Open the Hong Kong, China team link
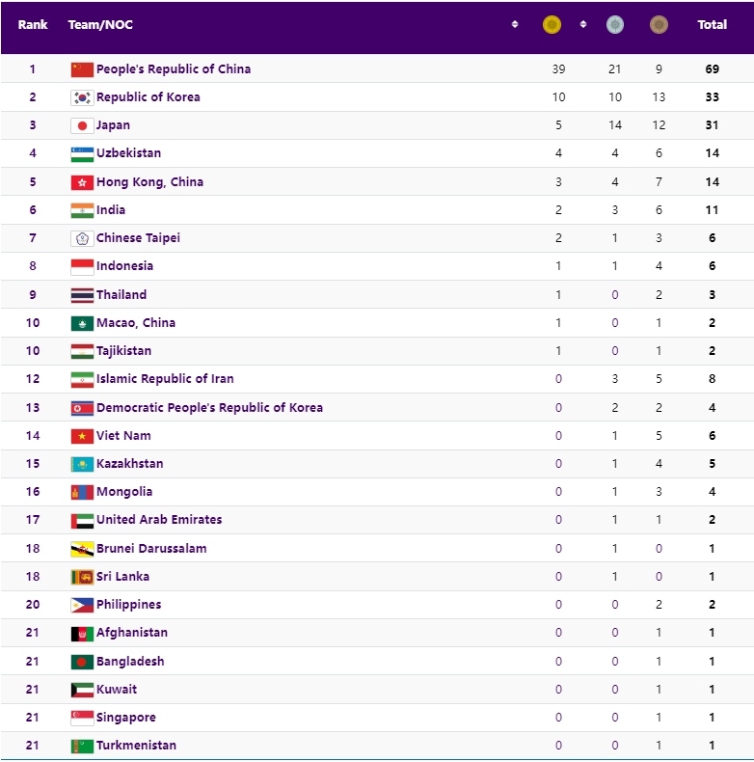Viewport: 754px width, 762px height. [x=149, y=182]
